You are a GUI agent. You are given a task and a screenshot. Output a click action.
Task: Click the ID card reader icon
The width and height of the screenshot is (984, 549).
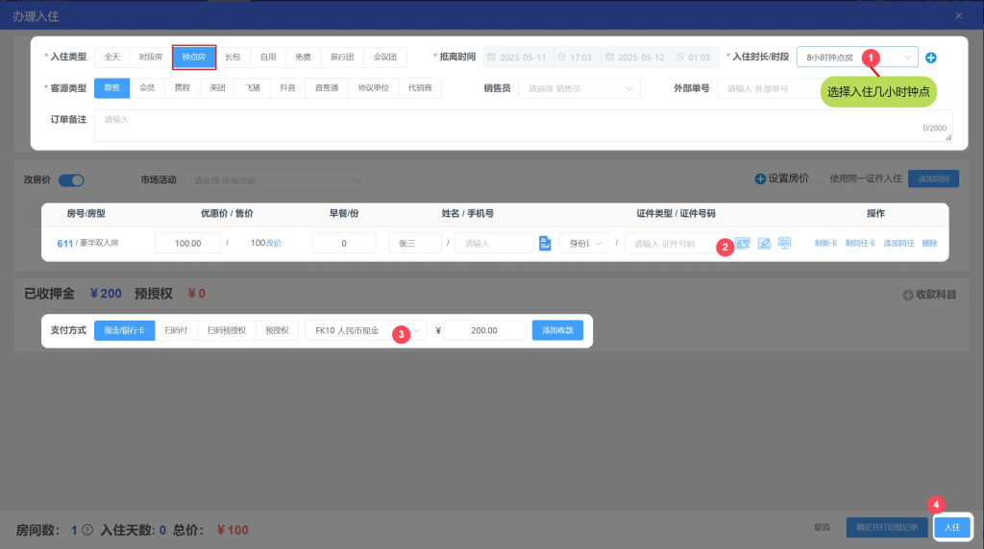[743, 244]
